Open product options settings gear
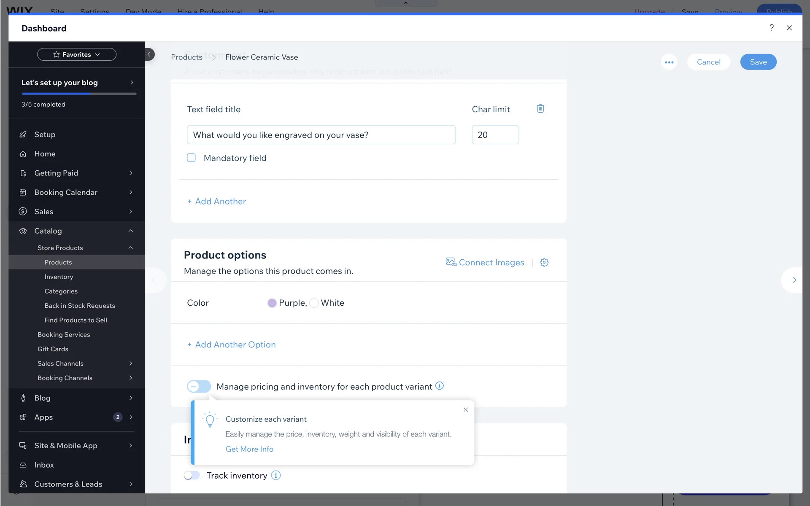810x506 pixels. [x=544, y=262]
